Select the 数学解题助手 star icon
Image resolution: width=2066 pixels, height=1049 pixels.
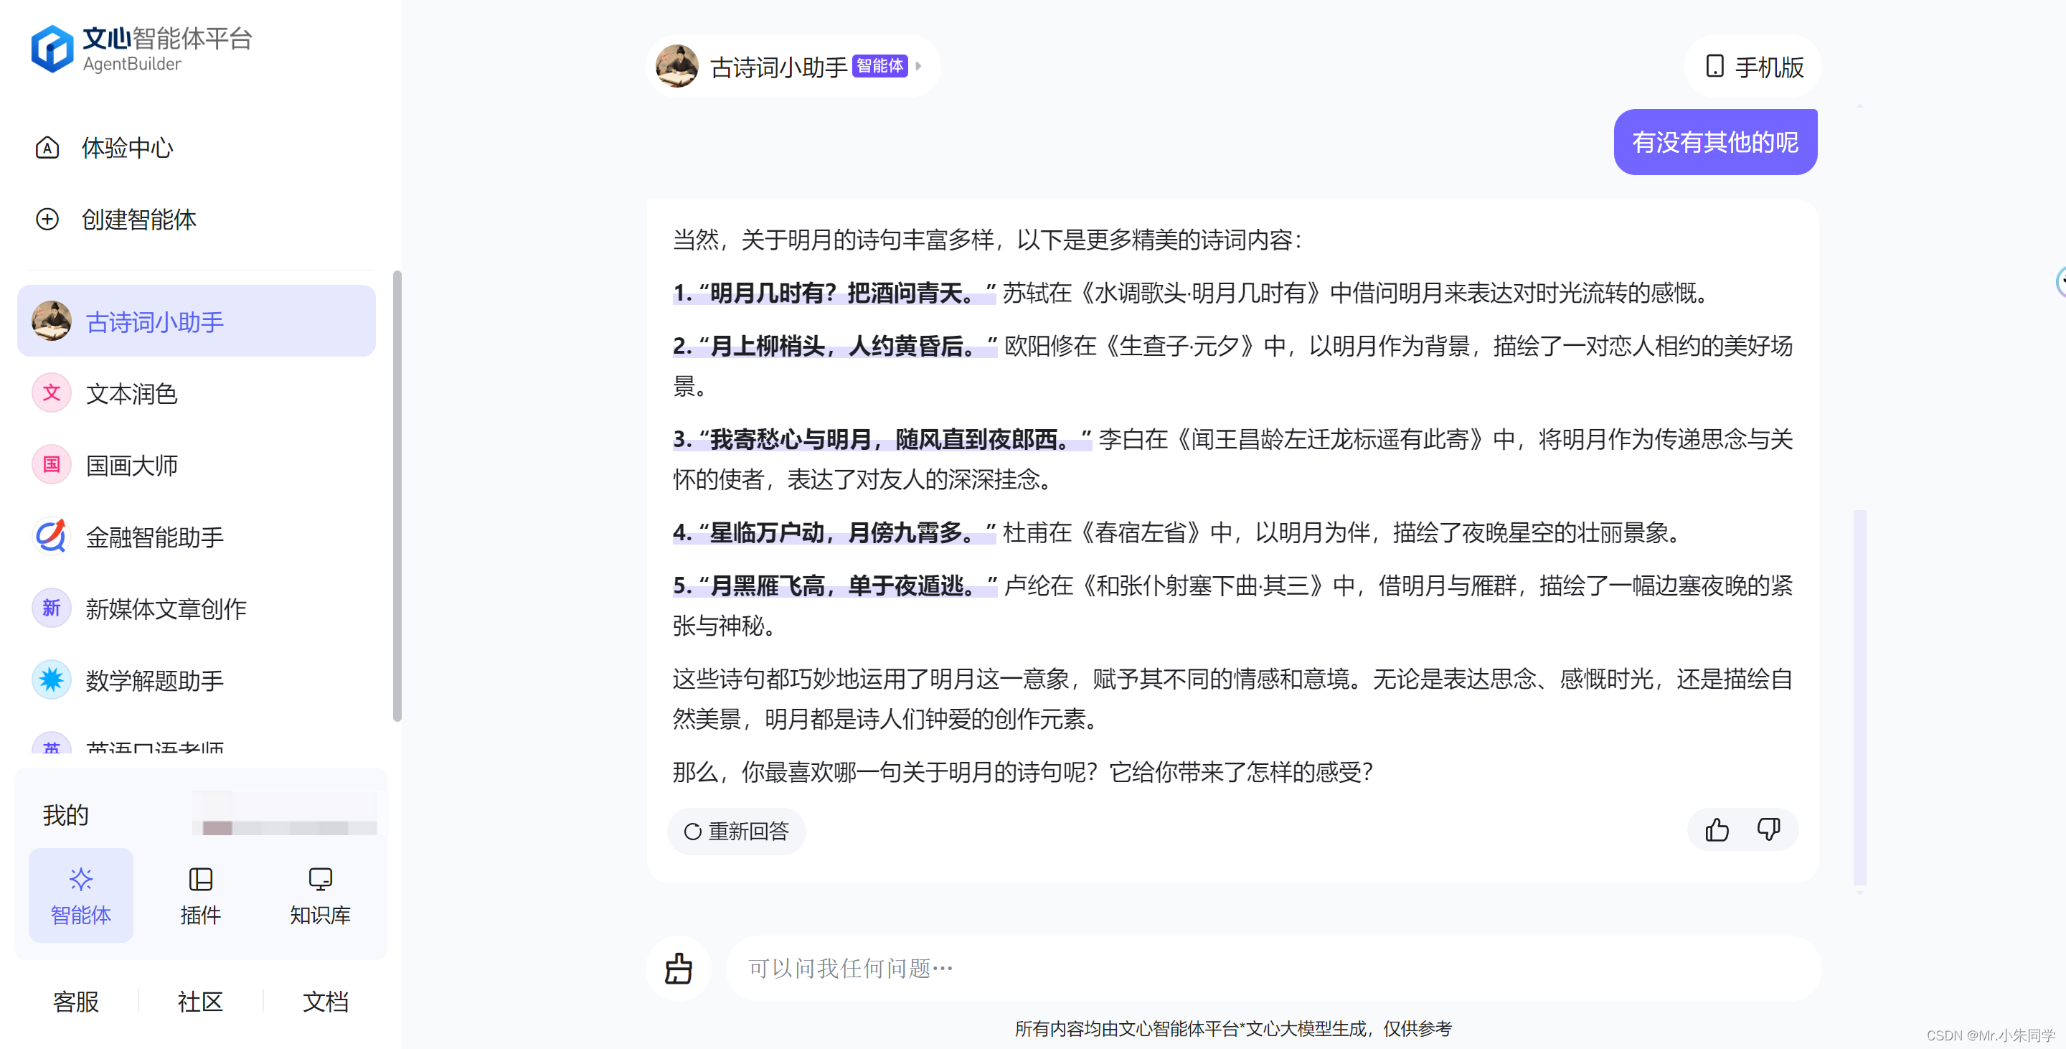52,680
